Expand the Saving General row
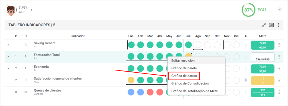This screenshot has width=288, height=106. click(x=8, y=45)
